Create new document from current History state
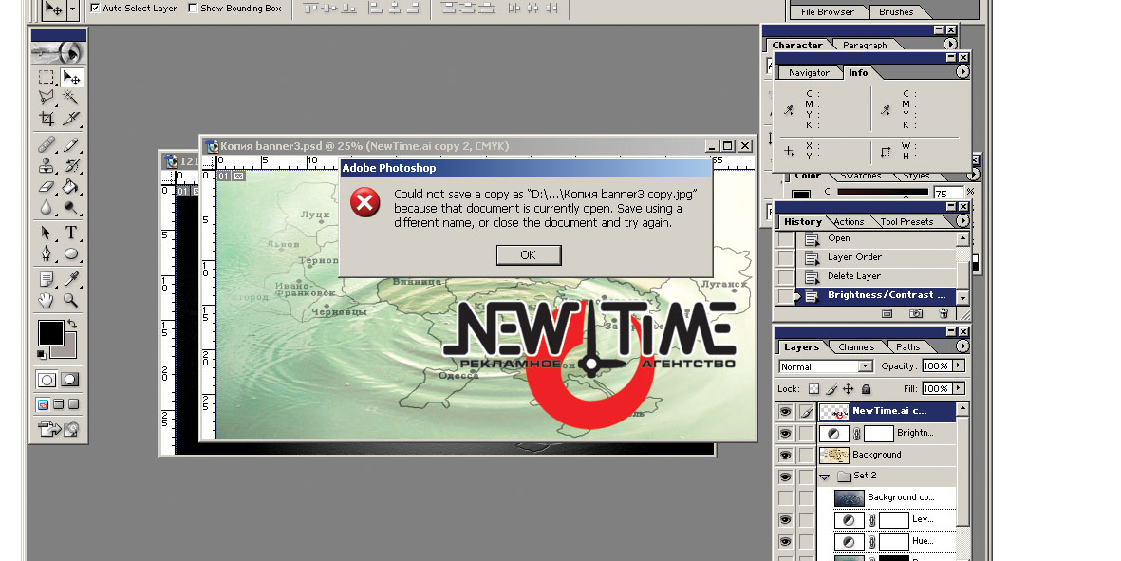Viewport: 1121px width, 561px height. [887, 313]
